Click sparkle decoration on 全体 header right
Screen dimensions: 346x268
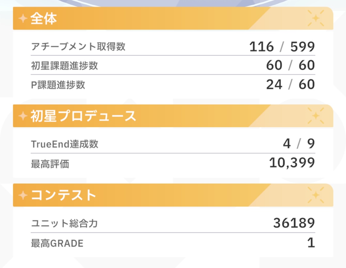coord(316,18)
